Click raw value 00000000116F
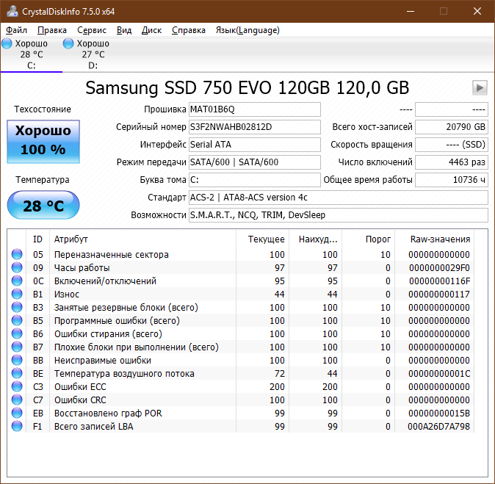Image resolution: width=495 pixels, height=484 pixels. point(439,281)
